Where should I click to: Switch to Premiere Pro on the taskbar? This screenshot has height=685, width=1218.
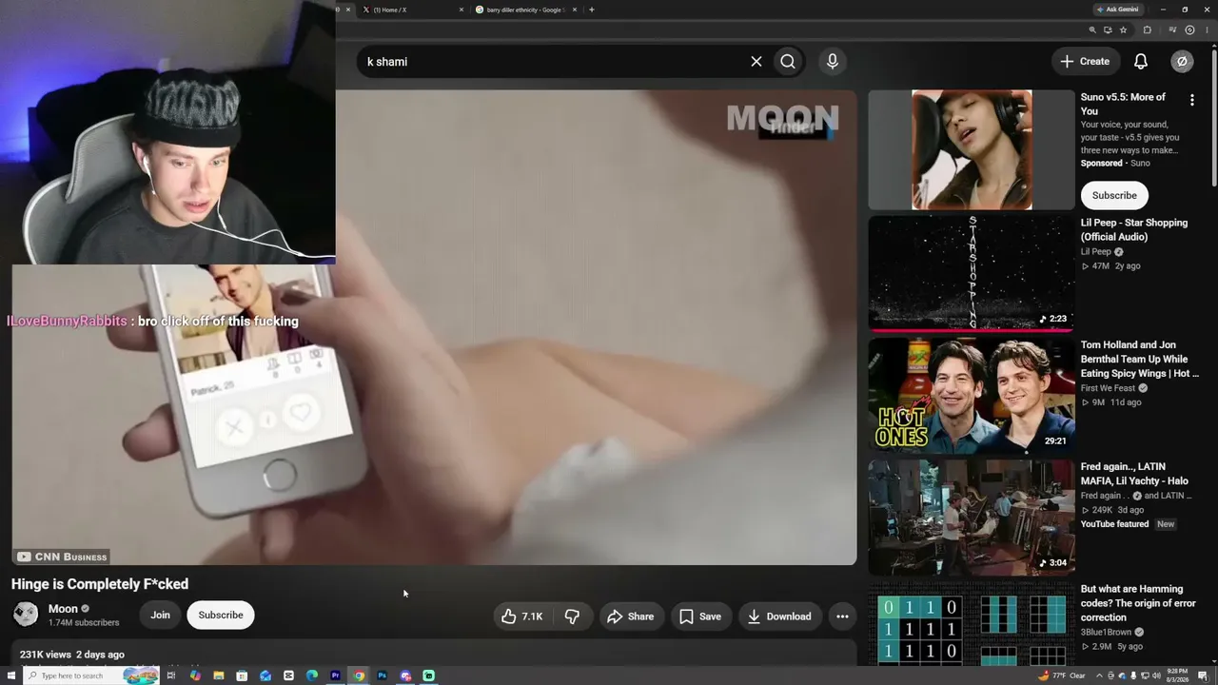pos(335,675)
